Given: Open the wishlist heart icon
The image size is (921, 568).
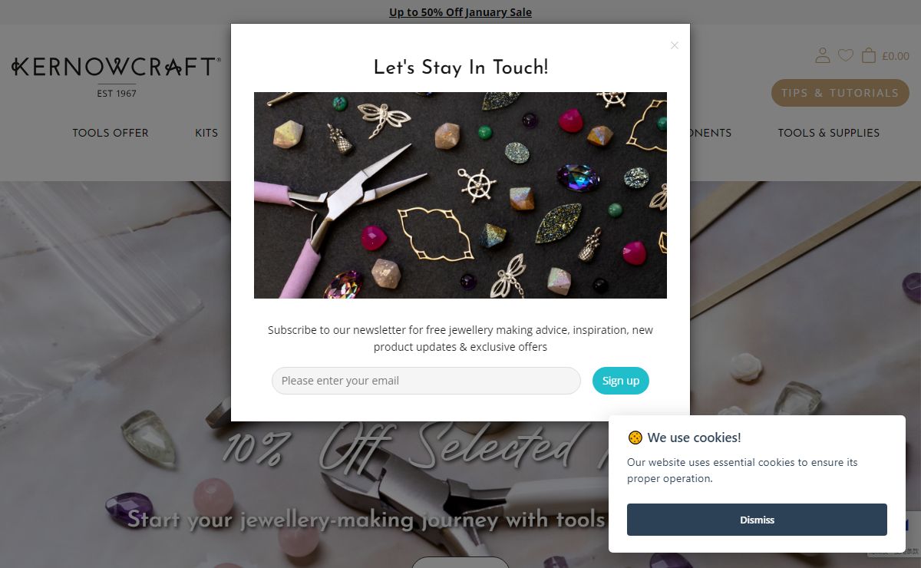Looking at the screenshot, I should [845, 55].
